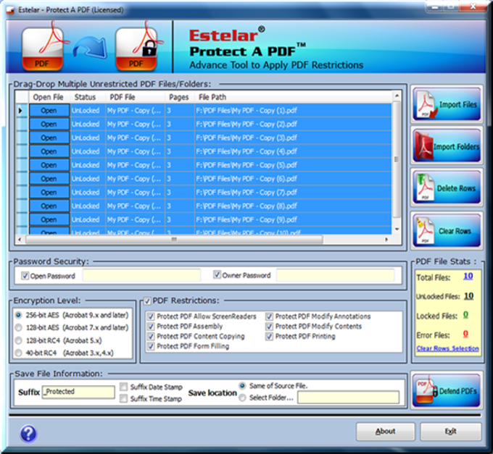
Task: Click Clear Rows Selection link
Action: pos(447,348)
